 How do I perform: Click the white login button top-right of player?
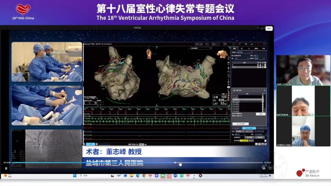tap(269, 28)
